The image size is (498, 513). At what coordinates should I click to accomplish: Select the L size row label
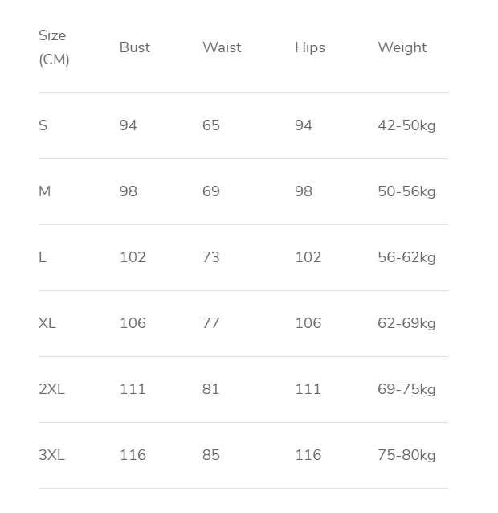[x=43, y=257]
